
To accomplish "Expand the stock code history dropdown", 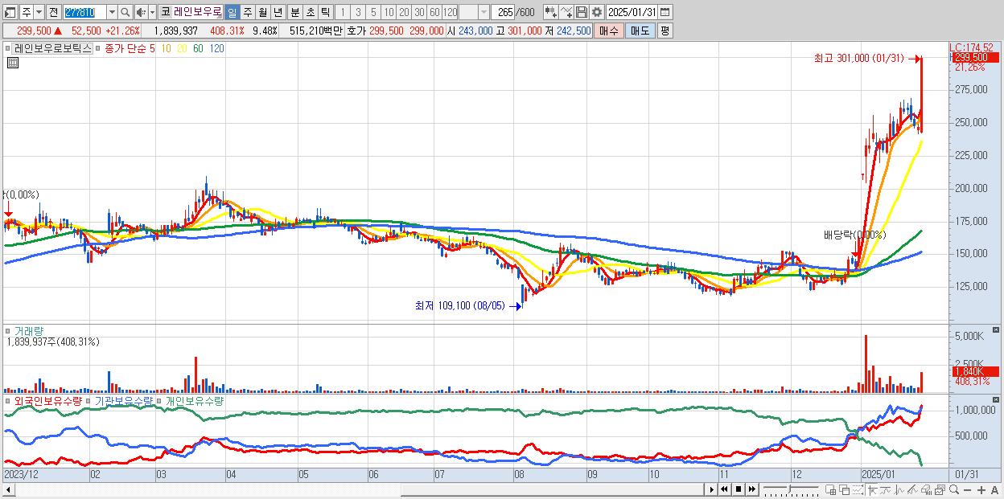I will 112,12.
